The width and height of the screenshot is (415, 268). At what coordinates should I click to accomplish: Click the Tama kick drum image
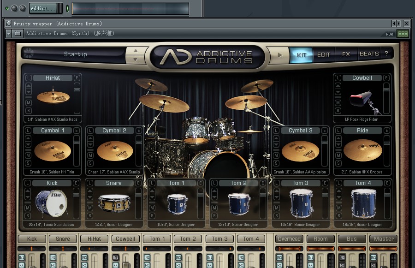[51, 203]
